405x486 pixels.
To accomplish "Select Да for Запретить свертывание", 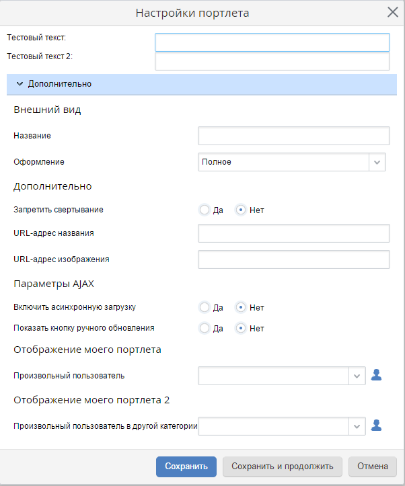I will pyautogui.click(x=205, y=210).
